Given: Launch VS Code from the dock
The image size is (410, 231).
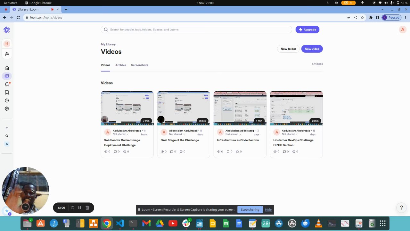Looking at the screenshot, I should coord(120,223).
